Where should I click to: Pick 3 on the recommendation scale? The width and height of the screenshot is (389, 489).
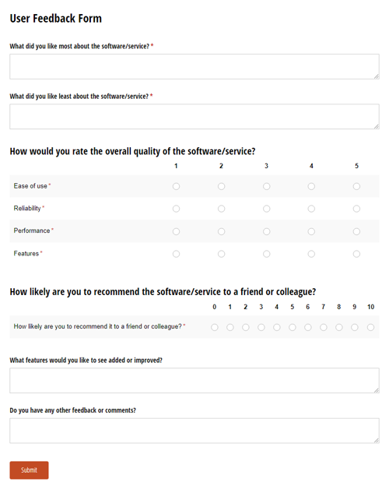click(x=261, y=327)
